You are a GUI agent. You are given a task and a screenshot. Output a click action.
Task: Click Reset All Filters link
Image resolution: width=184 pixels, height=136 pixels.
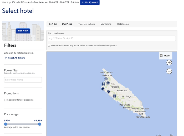pyautogui.click(x=15, y=58)
